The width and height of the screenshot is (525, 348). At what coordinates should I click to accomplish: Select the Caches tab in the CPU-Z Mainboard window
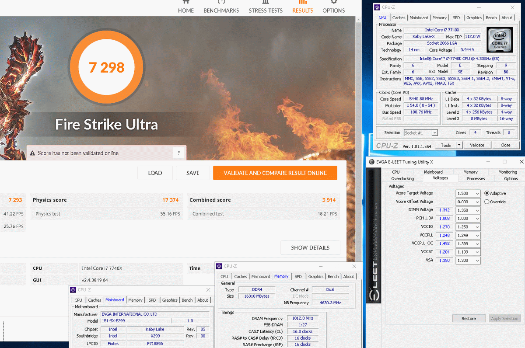coord(94,300)
